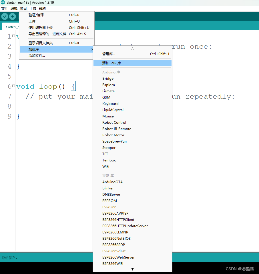Include the TFT library
This screenshot has width=259, height=274.
(x=132, y=154)
